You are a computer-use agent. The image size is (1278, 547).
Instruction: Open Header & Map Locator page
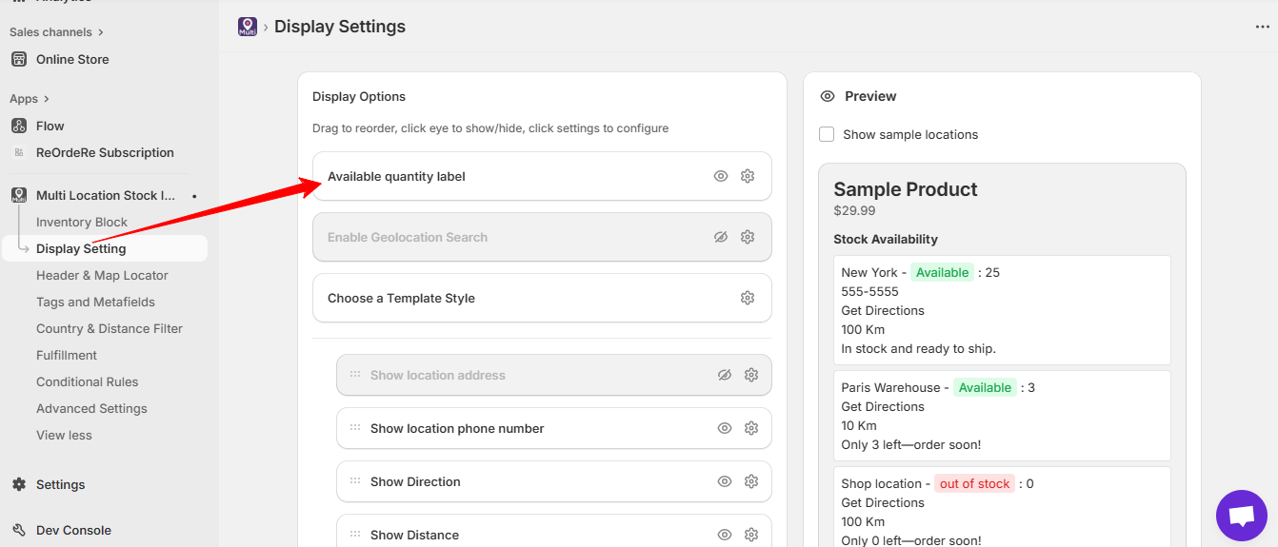click(102, 275)
